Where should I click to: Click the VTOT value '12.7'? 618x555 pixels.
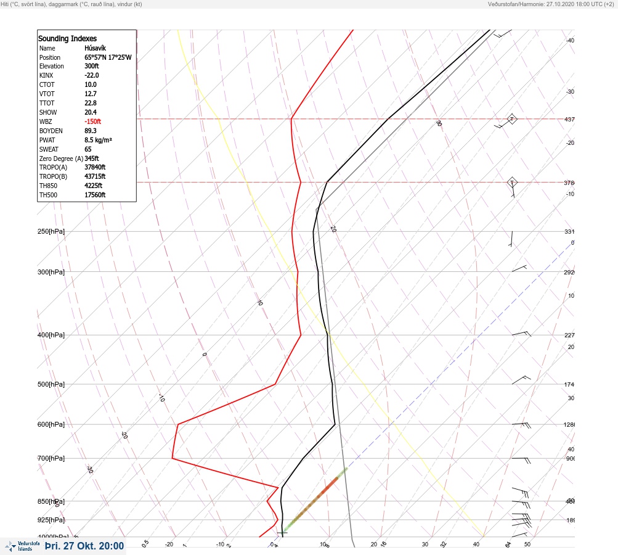pos(90,94)
